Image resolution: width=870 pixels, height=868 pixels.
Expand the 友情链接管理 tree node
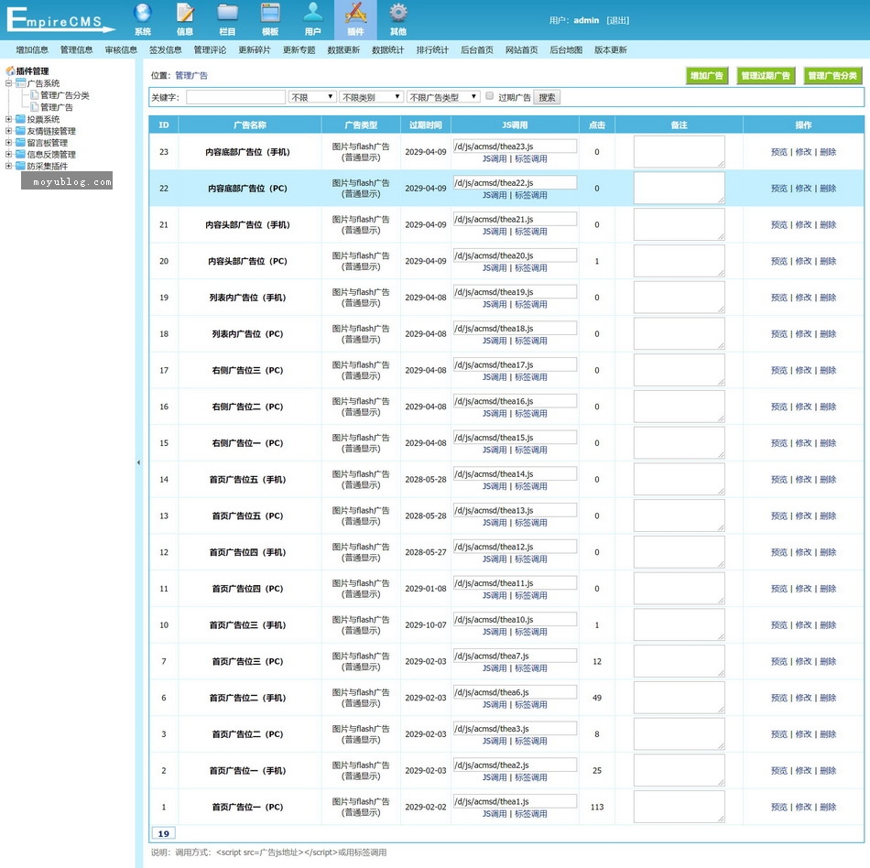point(8,131)
